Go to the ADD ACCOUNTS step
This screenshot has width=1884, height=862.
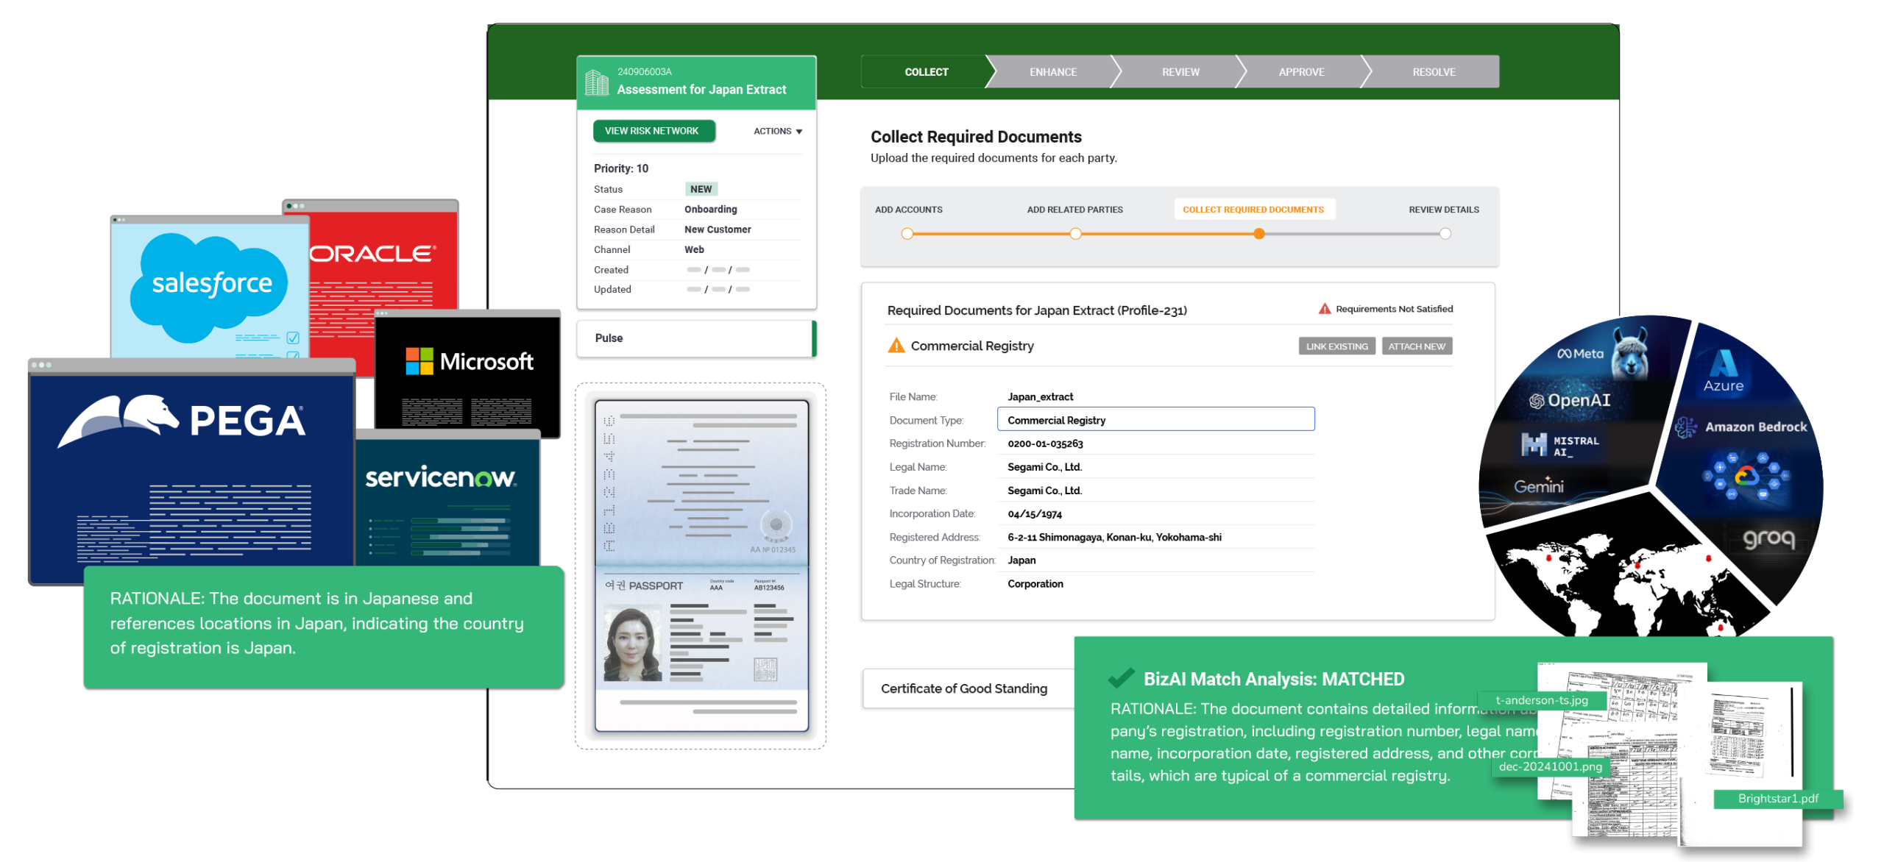[908, 210]
